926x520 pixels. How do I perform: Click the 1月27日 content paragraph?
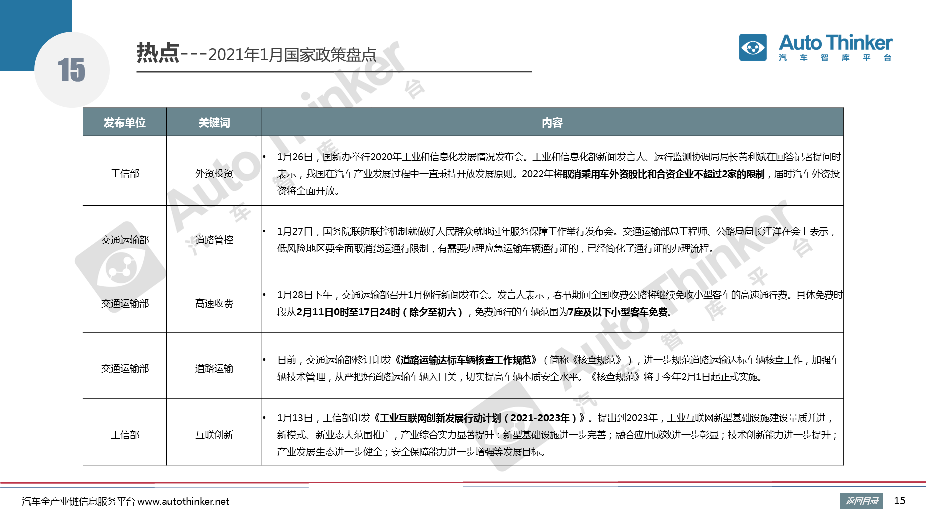tap(556, 240)
